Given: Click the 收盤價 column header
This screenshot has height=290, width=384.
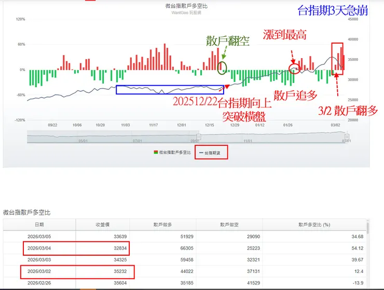Looking at the screenshot, I should [x=103, y=225].
